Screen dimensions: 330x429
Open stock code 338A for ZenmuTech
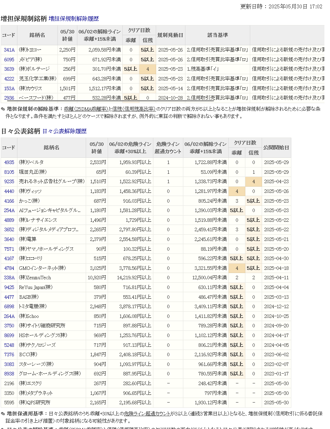(x=9, y=278)
